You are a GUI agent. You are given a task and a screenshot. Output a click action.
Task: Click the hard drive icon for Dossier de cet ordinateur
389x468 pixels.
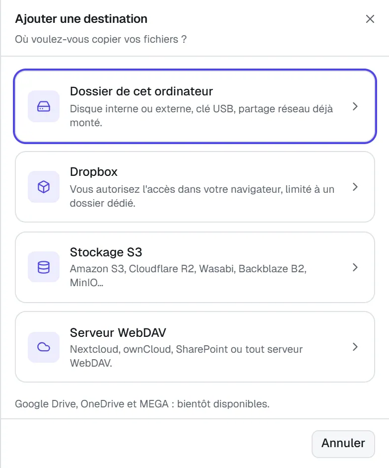[44, 106]
